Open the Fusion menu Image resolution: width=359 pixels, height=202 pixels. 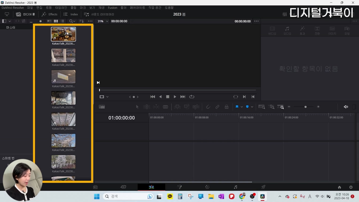coord(112,8)
